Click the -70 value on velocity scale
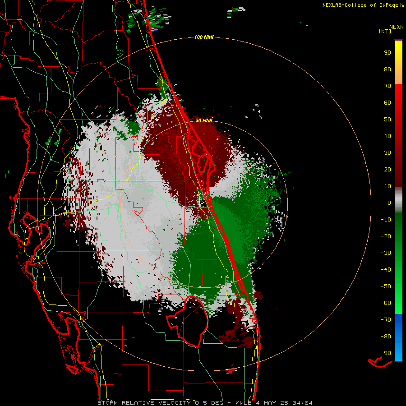The width and height of the screenshot is (406, 406). [x=386, y=320]
